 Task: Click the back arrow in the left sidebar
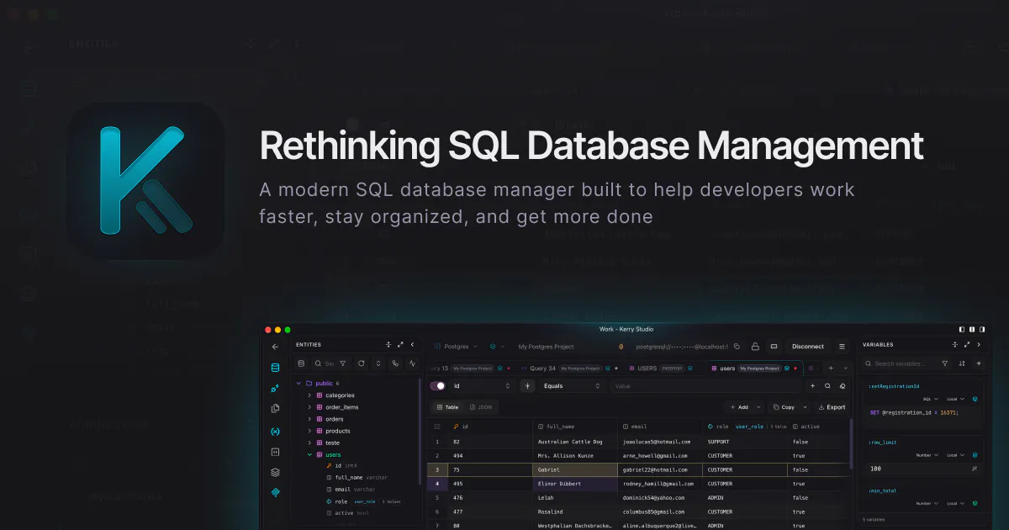tap(275, 346)
